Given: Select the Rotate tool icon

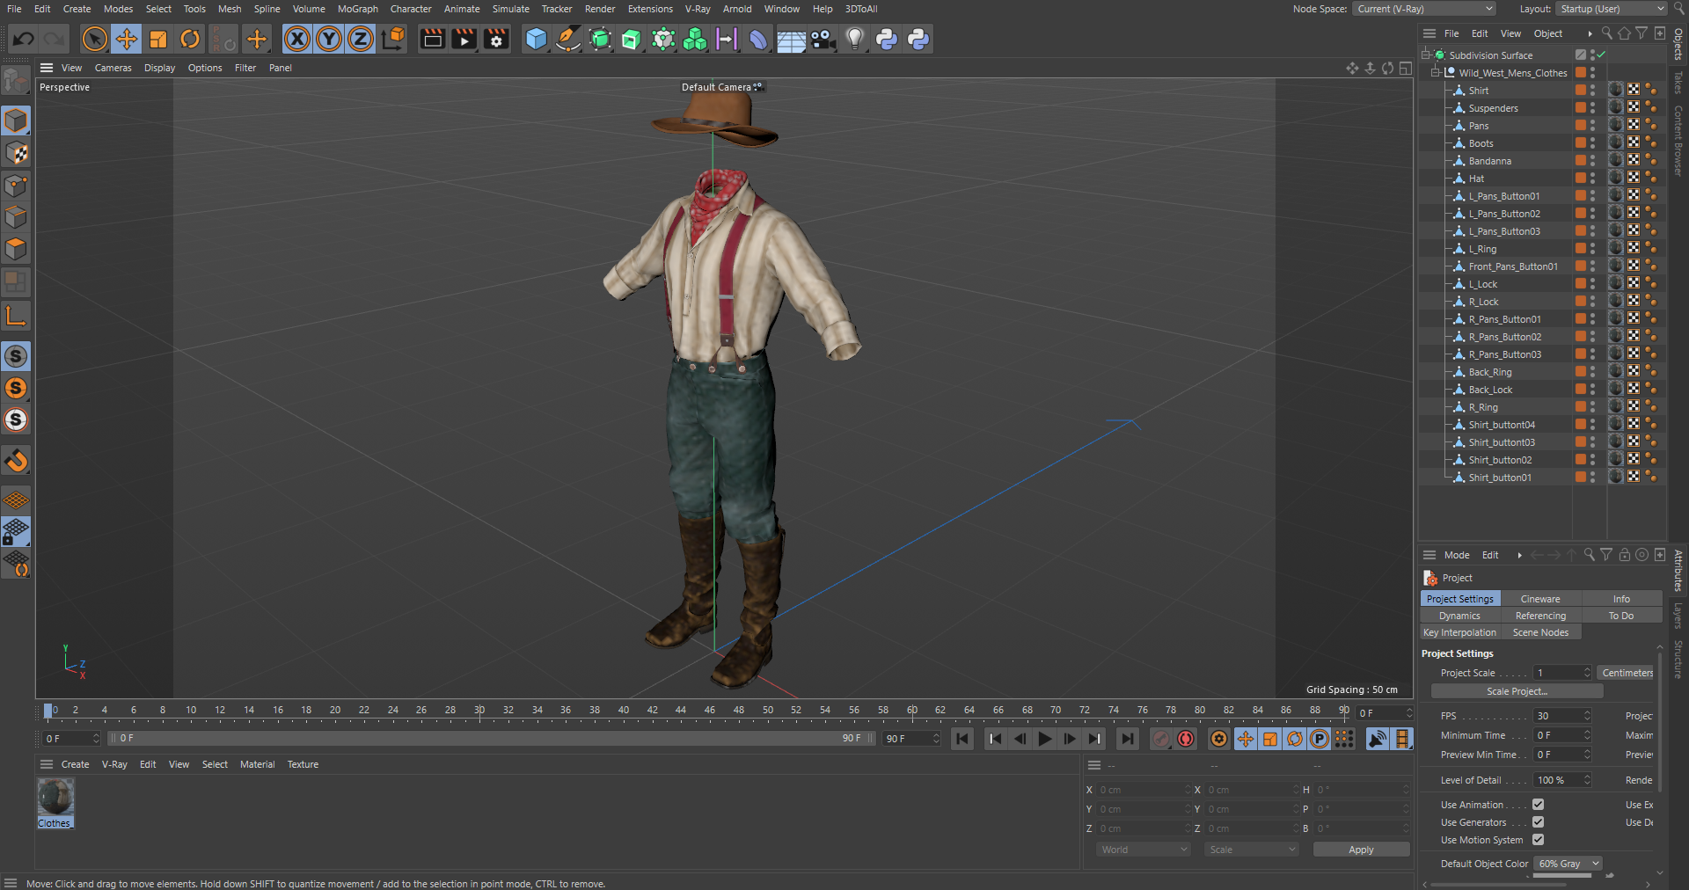Looking at the screenshot, I should pyautogui.click(x=190, y=39).
